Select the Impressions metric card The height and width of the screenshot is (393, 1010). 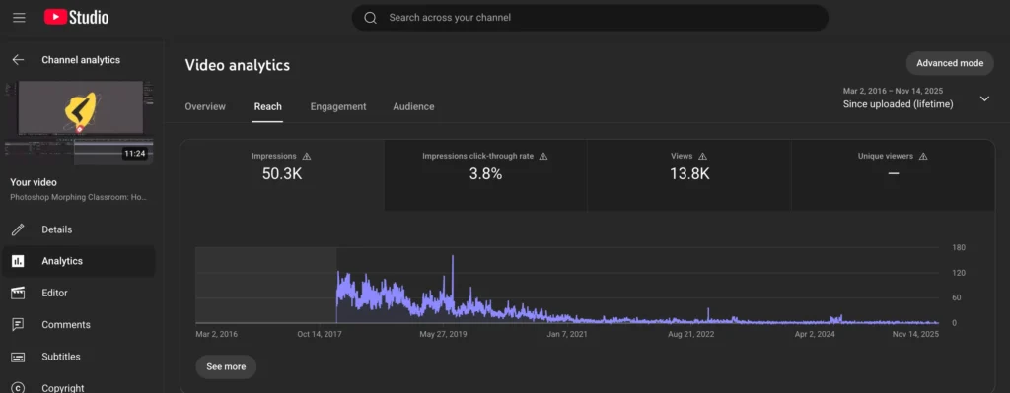[282, 175]
